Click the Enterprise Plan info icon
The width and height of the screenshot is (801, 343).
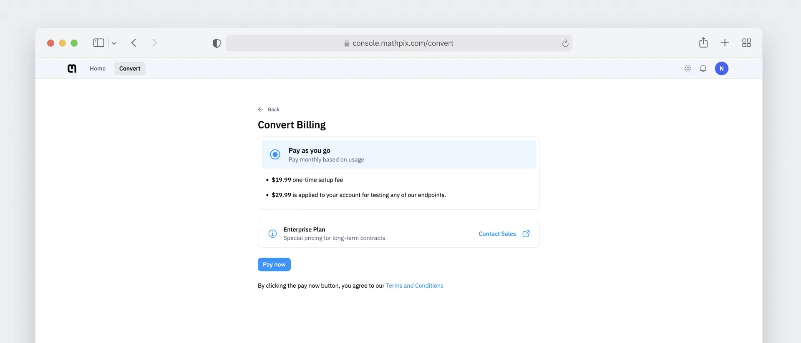coord(272,234)
